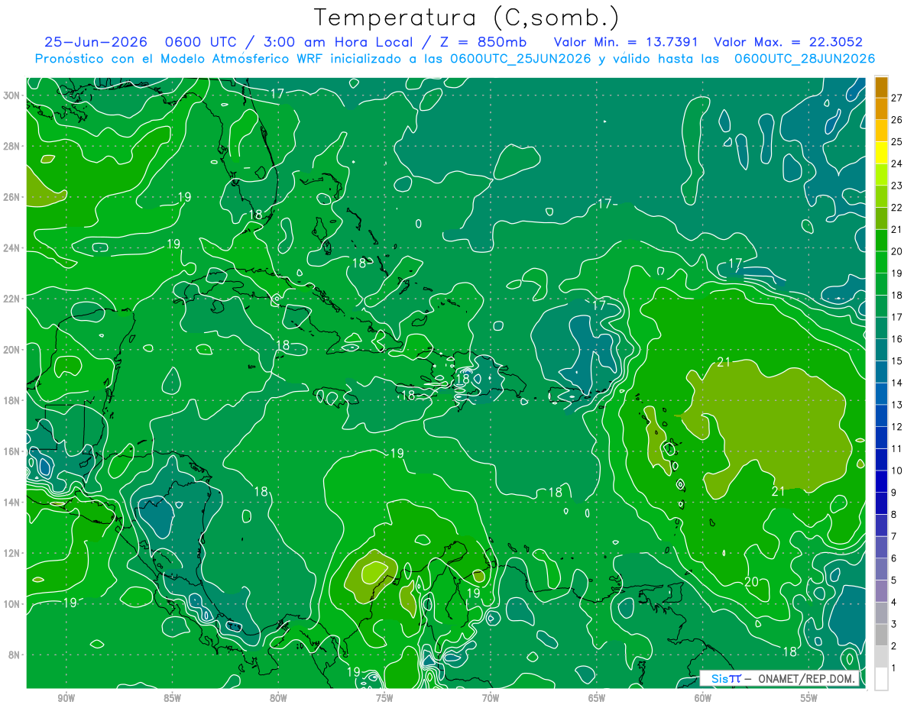The width and height of the screenshot is (917, 708).
Task: Click the 70W longitude axis label
Action: click(491, 698)
